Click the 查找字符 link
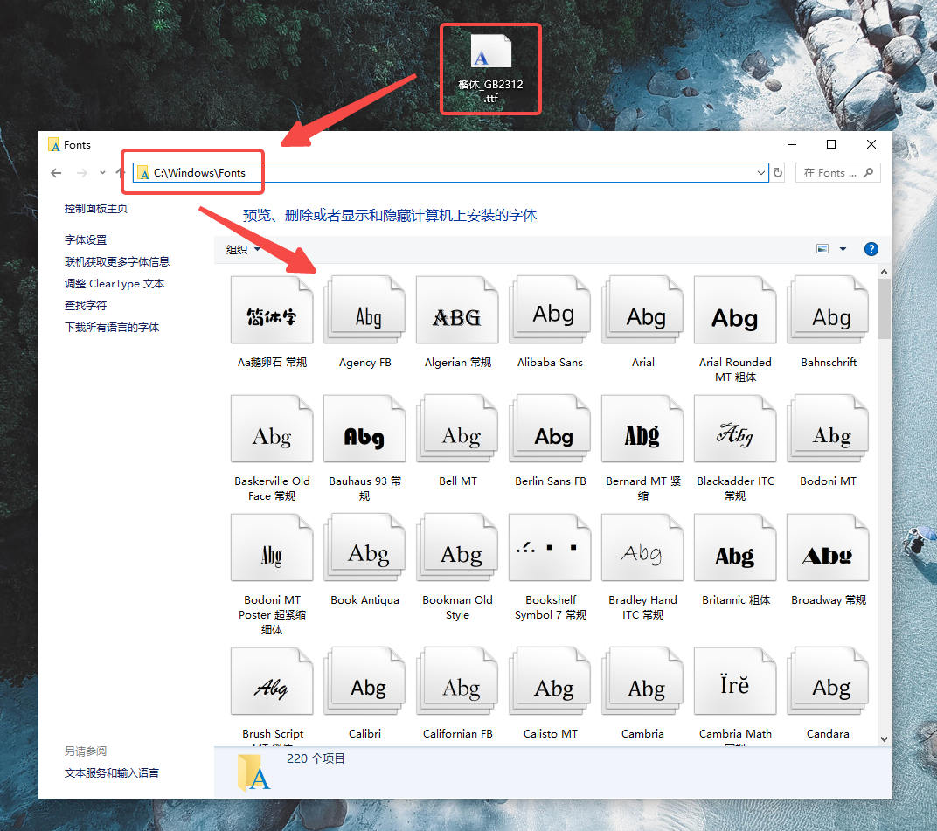Screen dimensions: 937x831 (86, 305)
